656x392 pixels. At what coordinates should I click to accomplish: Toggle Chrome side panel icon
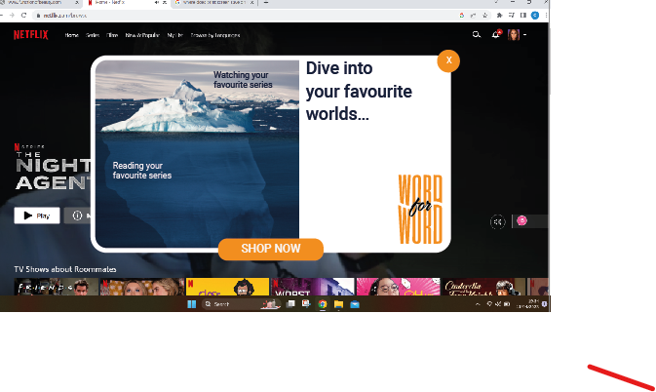(x=523, y=16)
